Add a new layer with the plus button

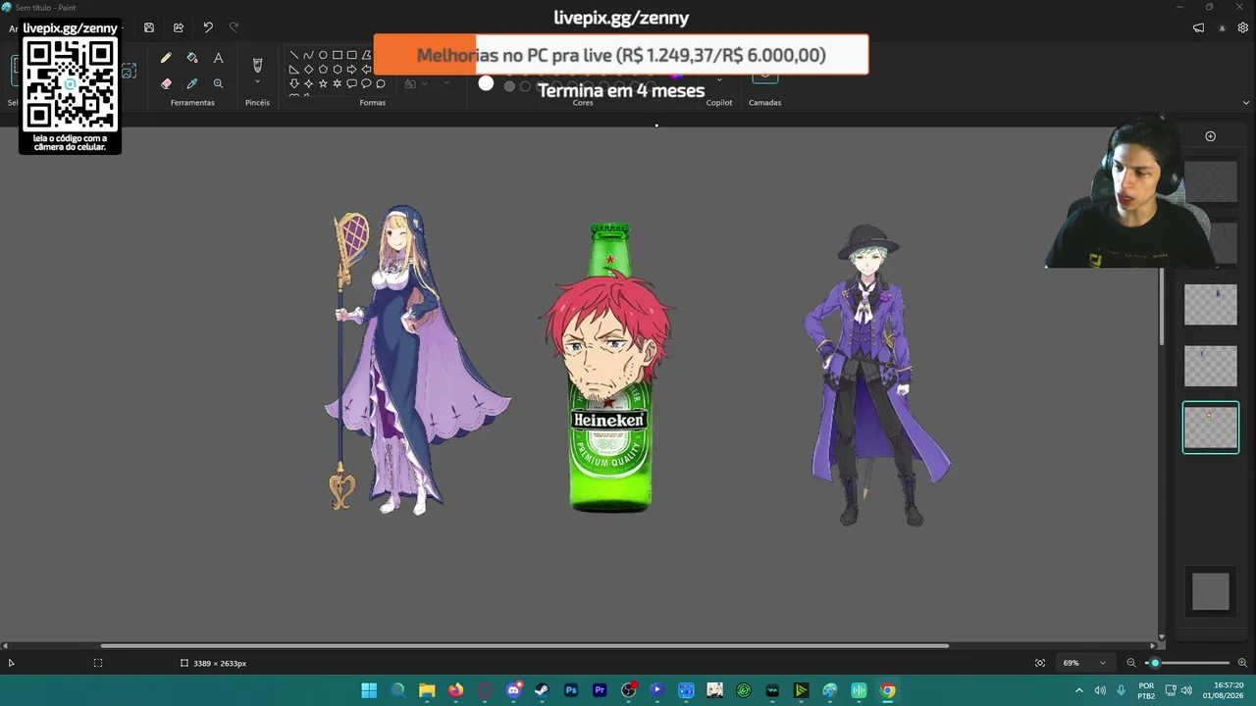tap(1210, 136)
